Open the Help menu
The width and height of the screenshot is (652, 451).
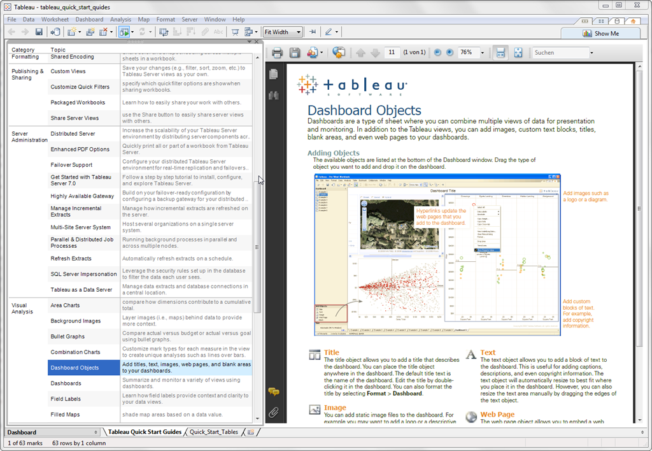(239, 20)
